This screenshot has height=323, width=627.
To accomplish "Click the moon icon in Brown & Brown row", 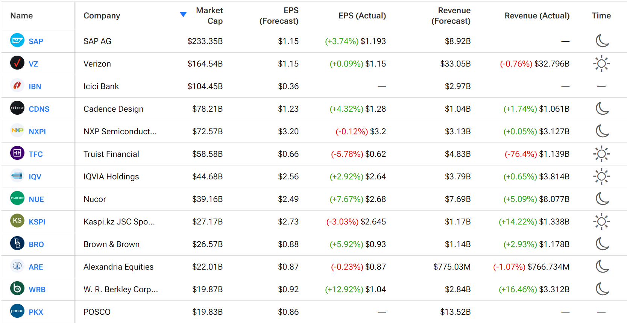I will tap(602, 244).
